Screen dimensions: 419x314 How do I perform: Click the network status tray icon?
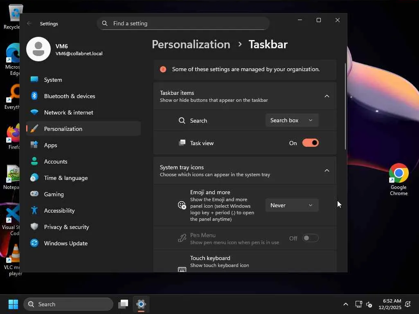(x=358, y=304)
